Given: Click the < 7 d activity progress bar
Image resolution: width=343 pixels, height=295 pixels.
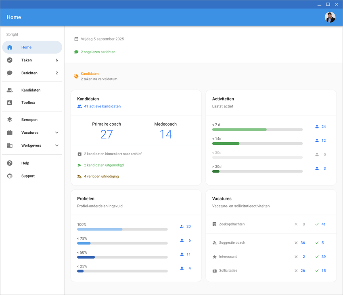Looking at the screenshot, I should point(257,130).
